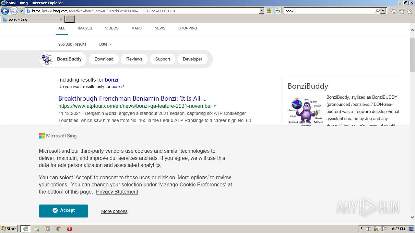Screen dimensions: 415x233
Task: Switch to the SHOPPING tab
Action: (x=188, y=28)
